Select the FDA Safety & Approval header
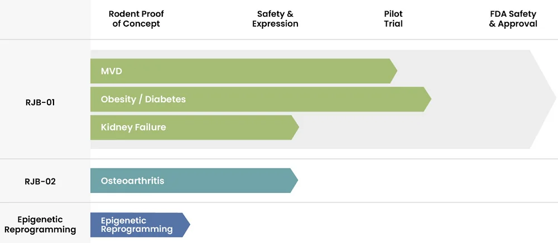 [513, 19]
